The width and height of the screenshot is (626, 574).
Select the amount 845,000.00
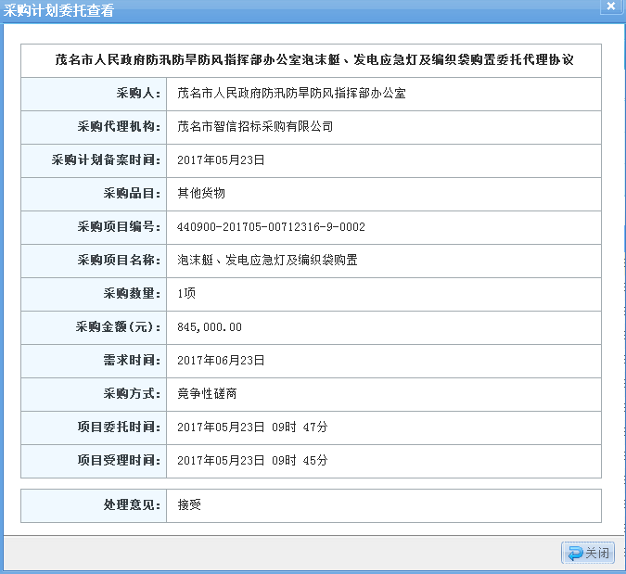point(210,327)
